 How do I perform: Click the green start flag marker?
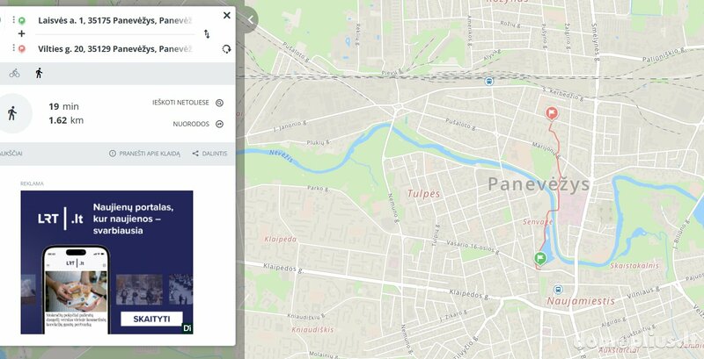click(540, 258)
